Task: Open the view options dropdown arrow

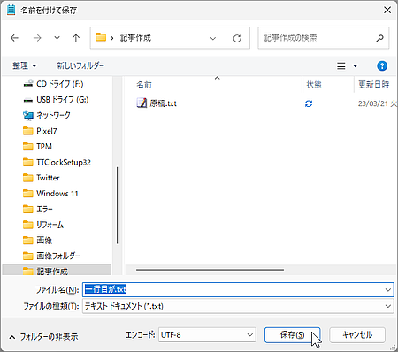Action: tap(356, 65)
